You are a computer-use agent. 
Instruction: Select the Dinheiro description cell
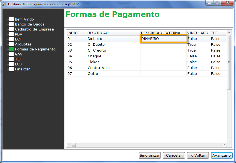tap(114, 39)
